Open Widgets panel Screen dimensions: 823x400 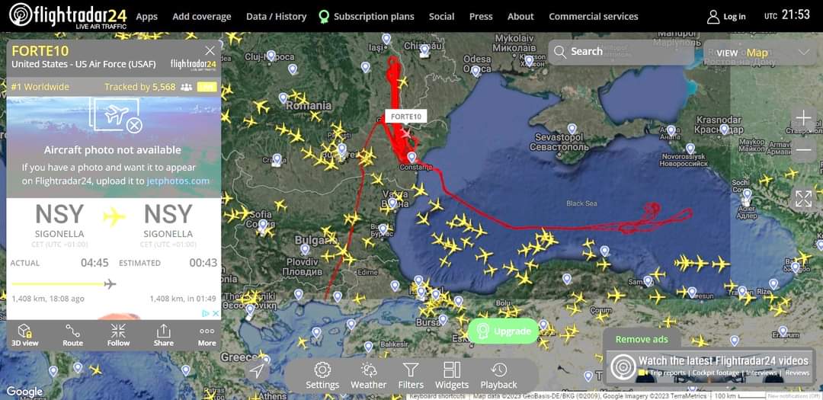[452, 376]
